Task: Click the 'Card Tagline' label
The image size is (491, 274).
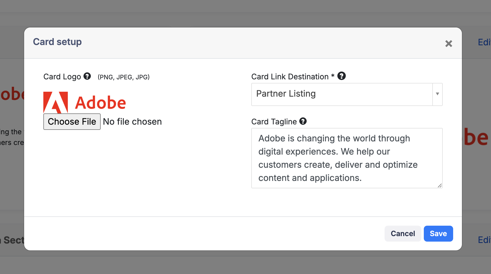Action: (x=274, y=122)
